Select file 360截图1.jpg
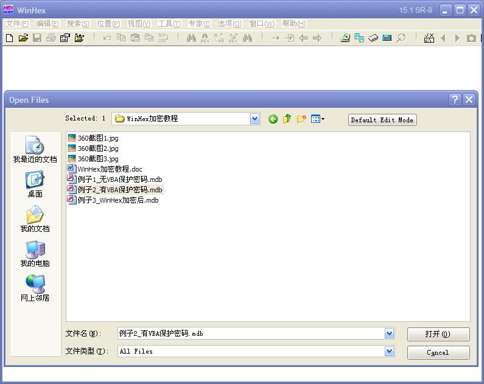This screenshot has width=484, height=384. click(x=93, y=138)
